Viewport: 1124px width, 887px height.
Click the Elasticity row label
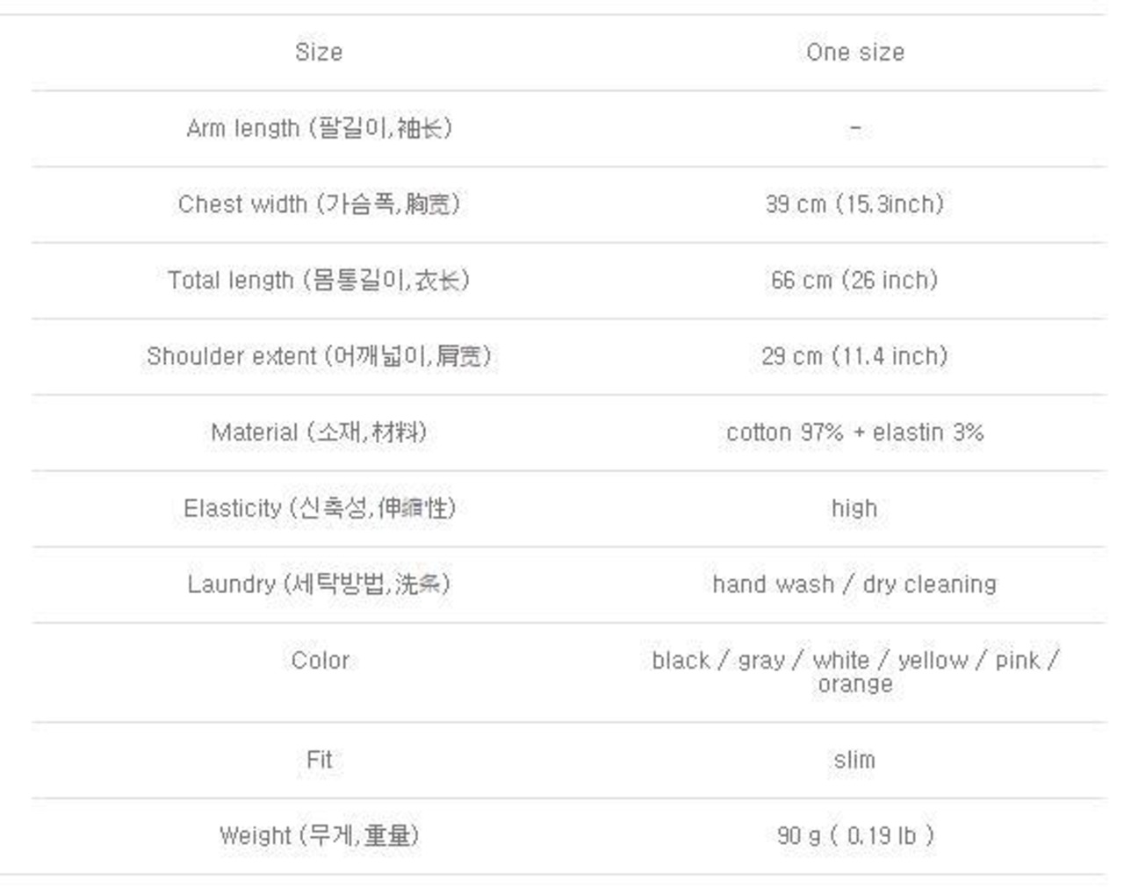point(319,509)
